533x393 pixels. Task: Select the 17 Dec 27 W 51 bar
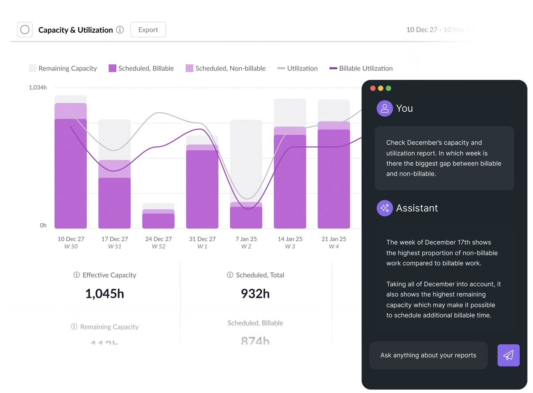tap(114, 174)
